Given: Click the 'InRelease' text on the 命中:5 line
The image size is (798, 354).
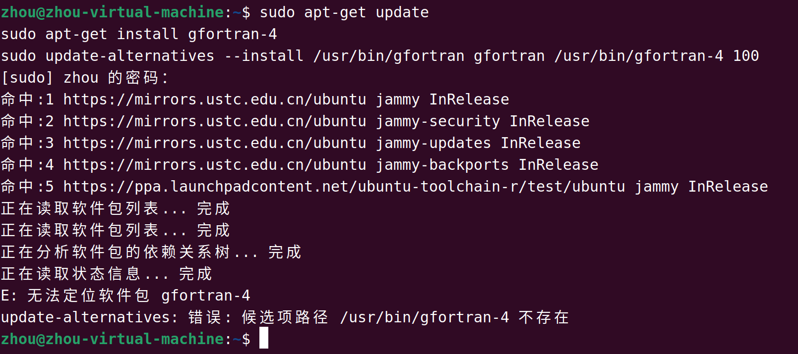Looking at the screenshot, I should tap(728, 187).
